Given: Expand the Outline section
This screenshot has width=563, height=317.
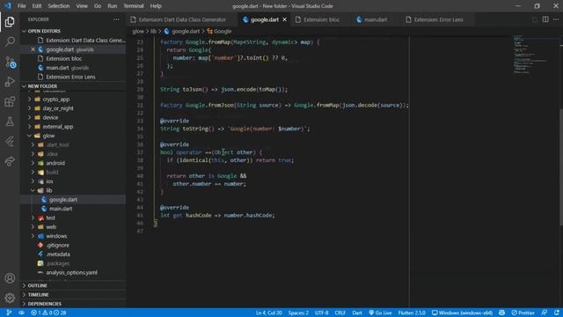Looking at the screenshot, I should pyautogui.click(x=73, y=285).
